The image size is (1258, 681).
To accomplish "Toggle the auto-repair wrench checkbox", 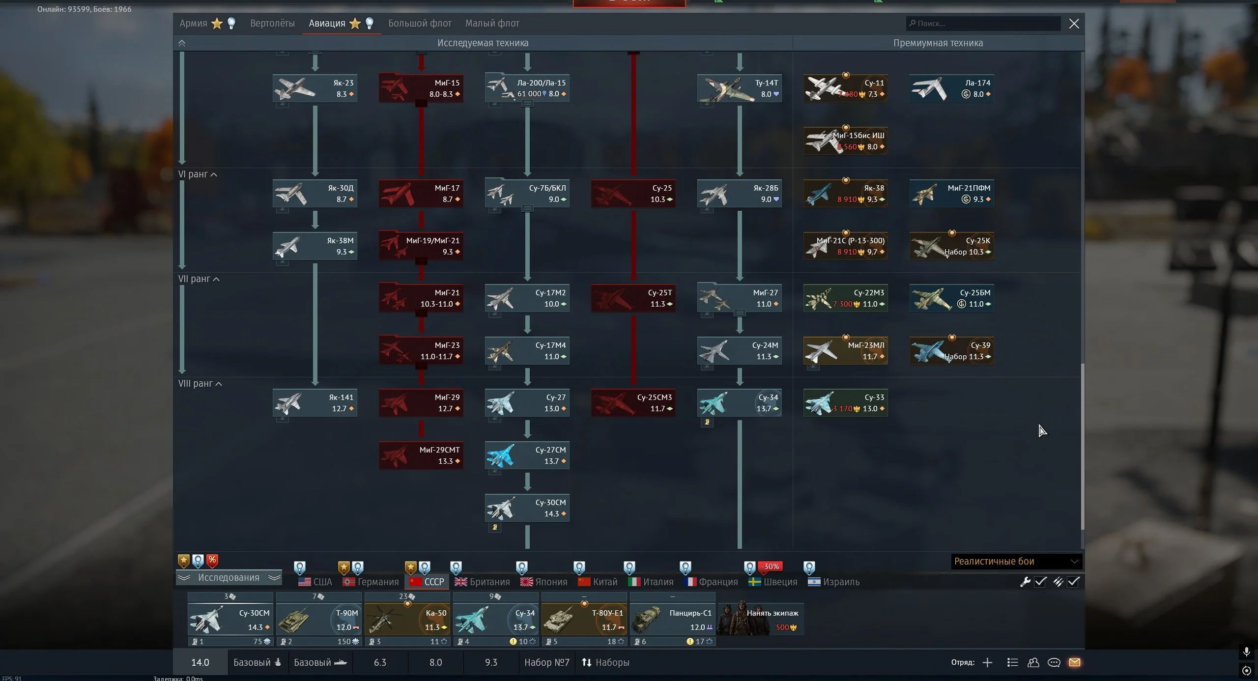I will 1040,582.
